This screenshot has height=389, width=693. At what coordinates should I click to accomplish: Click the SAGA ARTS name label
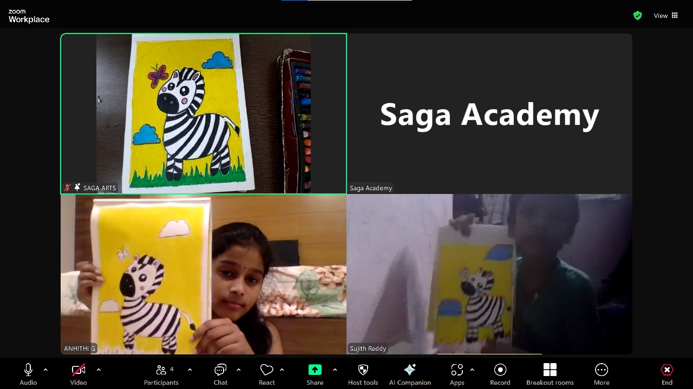100,188
